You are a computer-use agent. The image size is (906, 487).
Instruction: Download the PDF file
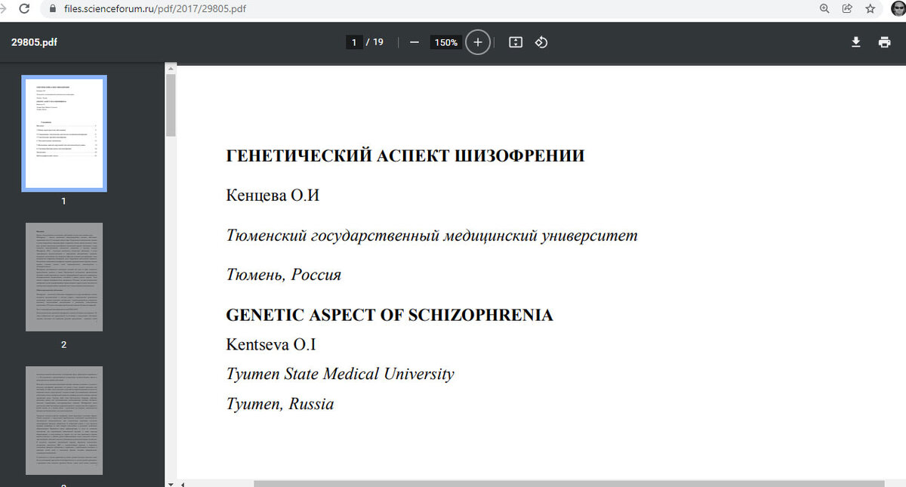pos(856,42)
